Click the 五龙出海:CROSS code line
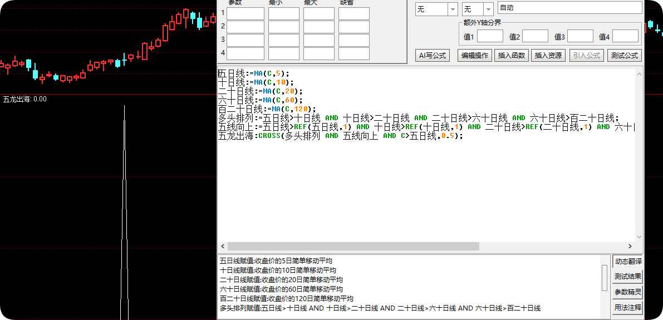The height and width of the screenshot is (320, 663). coord(341,136)
